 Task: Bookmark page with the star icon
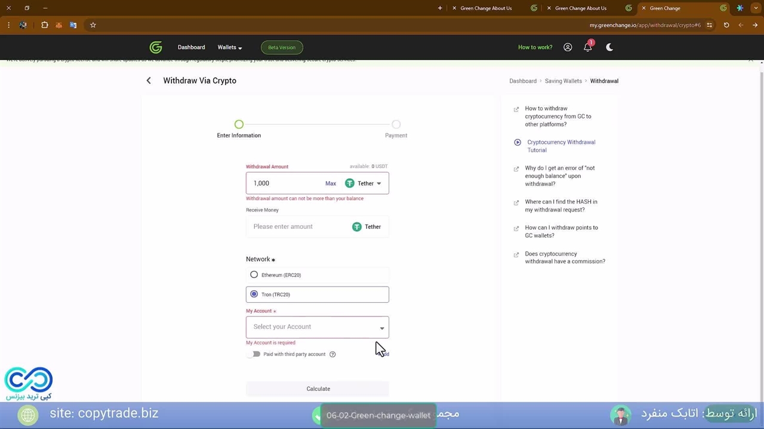tap(93, 25)
